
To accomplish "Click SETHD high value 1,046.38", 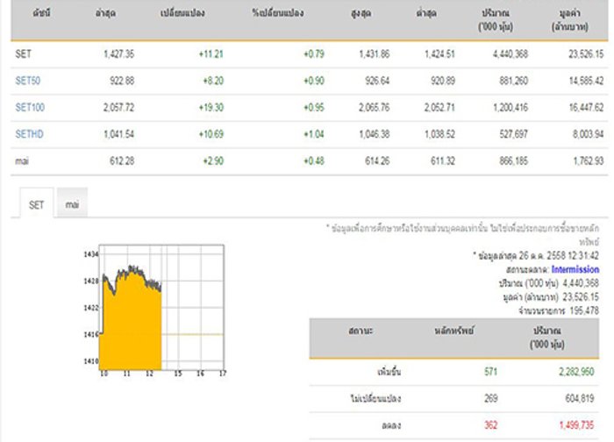I will pyautogui.click(x=374, y=134).
